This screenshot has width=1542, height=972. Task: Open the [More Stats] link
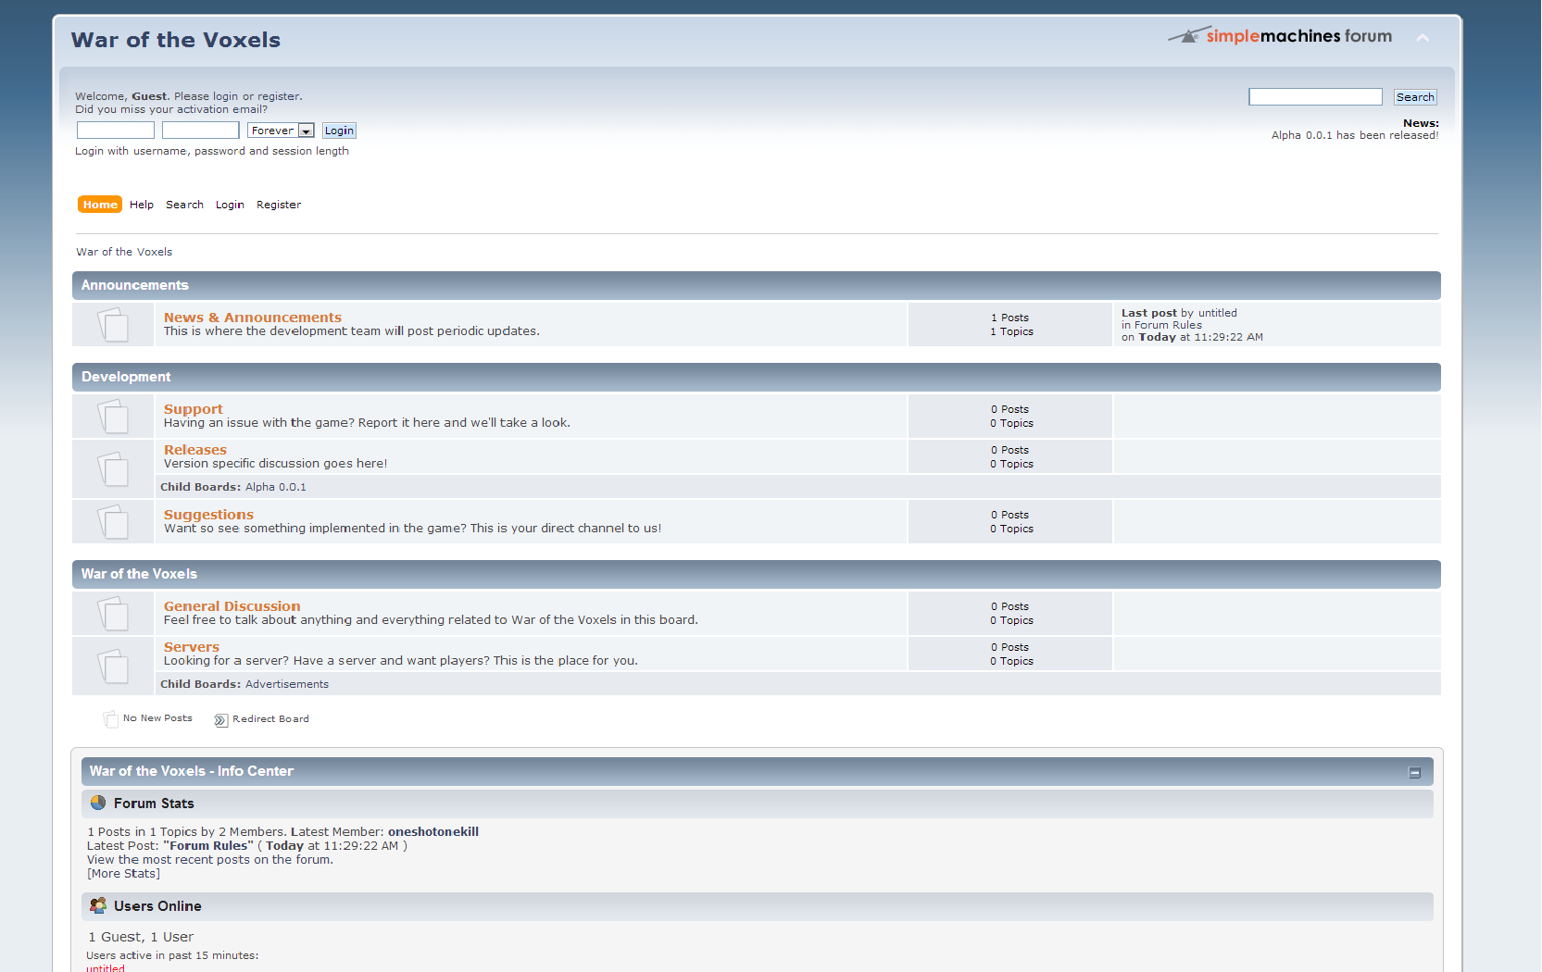(123, 874)
